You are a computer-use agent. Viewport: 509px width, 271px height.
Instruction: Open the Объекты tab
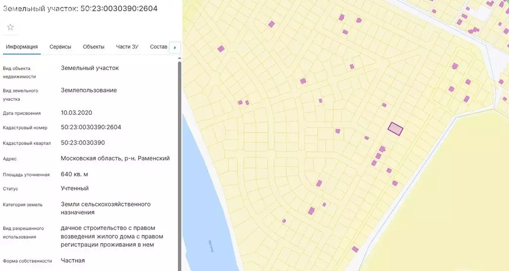[x=93, y=47]
